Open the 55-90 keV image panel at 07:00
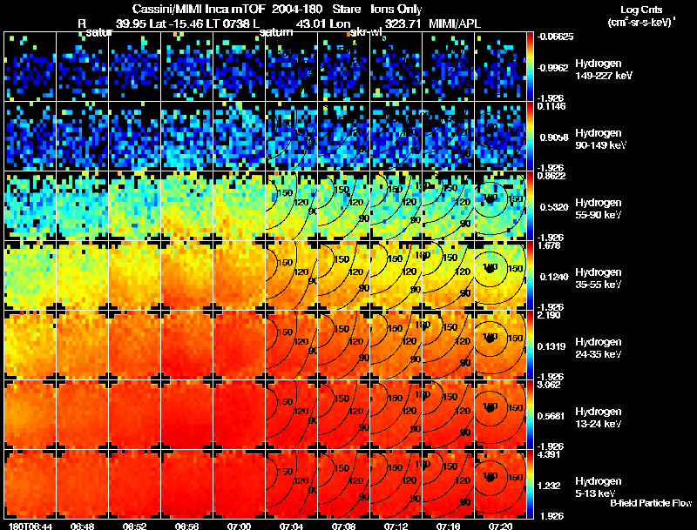This screenshot has width=697, height=530. tap(239, 206)
